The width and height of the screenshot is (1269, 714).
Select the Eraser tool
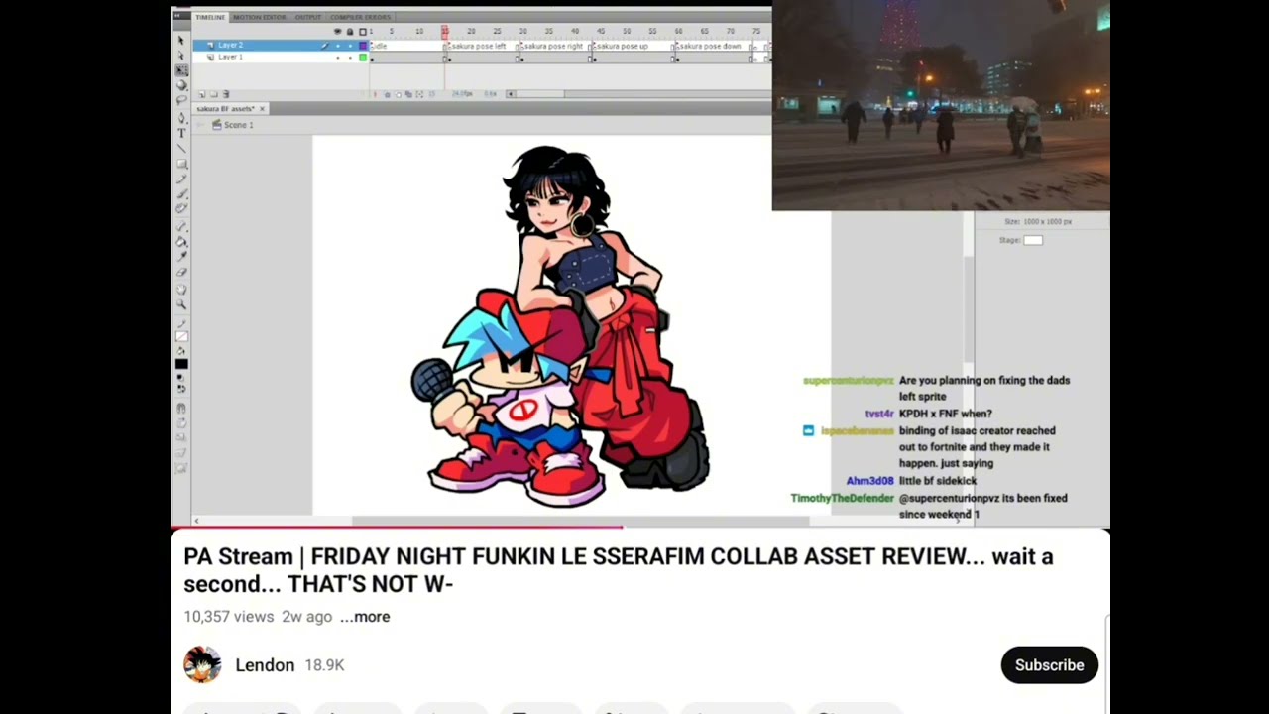tap(182, 273)
